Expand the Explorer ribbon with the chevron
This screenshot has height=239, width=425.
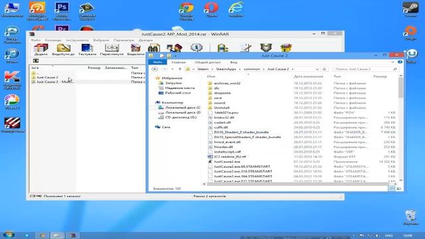coord(392,62)
